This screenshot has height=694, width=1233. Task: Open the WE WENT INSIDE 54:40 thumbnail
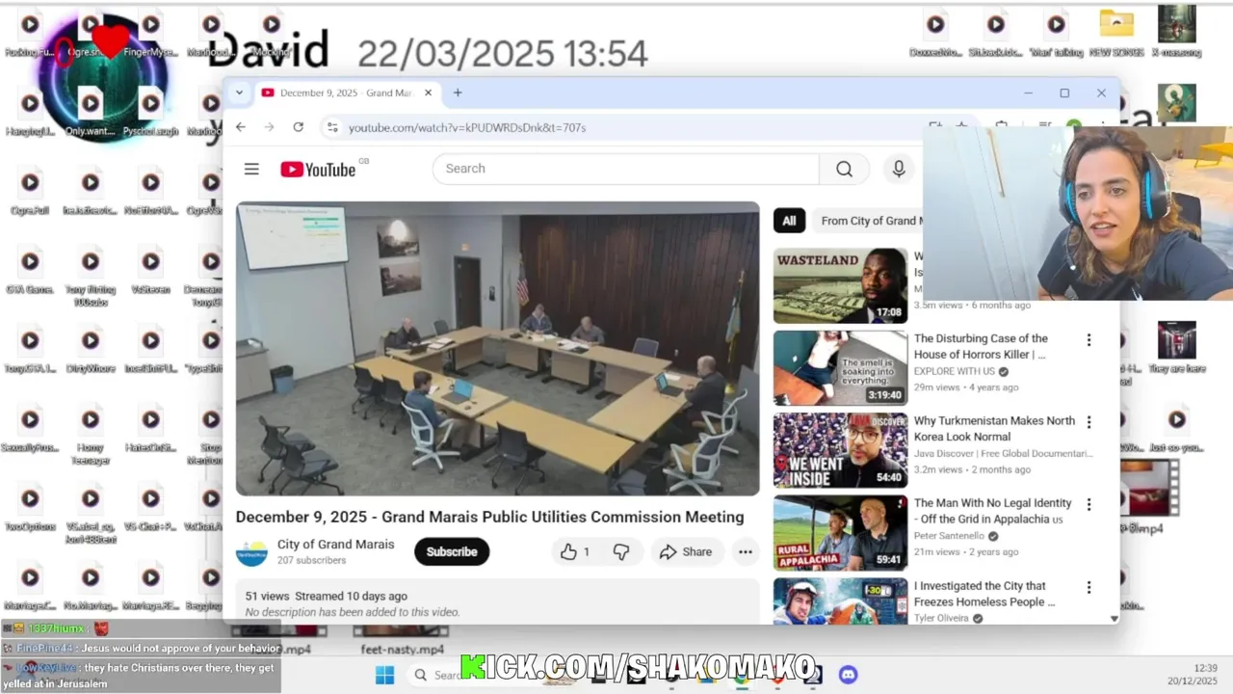pos(840,450)
